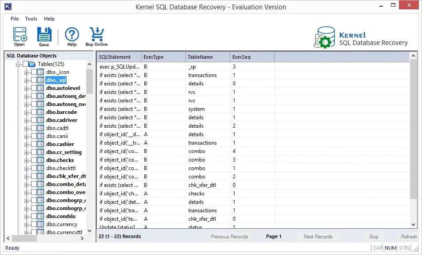This screenshot has width=422, height=255.
Task: Click the table icon beside dbo.barcode
Action: click(40, 112)
